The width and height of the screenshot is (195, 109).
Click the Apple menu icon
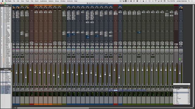tap(2, 1)
